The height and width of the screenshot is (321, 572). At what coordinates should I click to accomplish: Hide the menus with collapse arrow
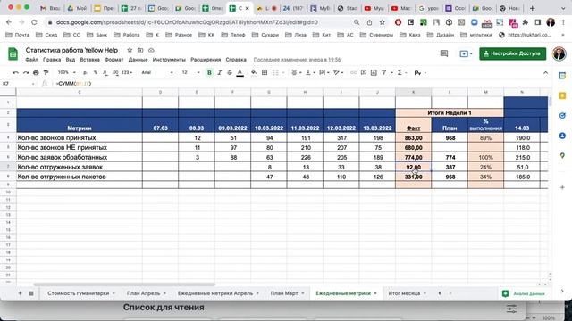pos(545,73)
